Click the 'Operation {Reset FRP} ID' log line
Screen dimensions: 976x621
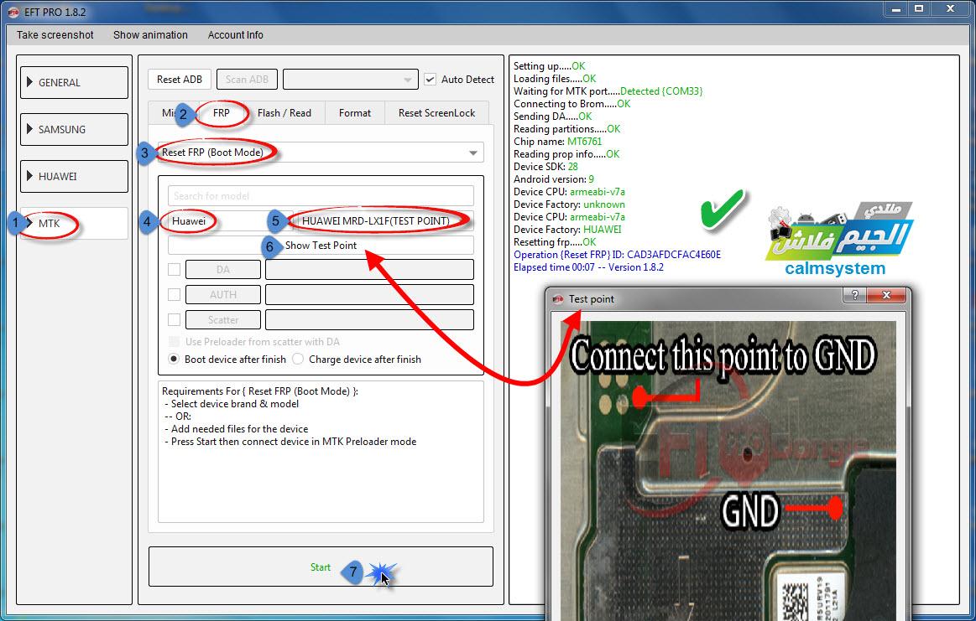[617, 254]
